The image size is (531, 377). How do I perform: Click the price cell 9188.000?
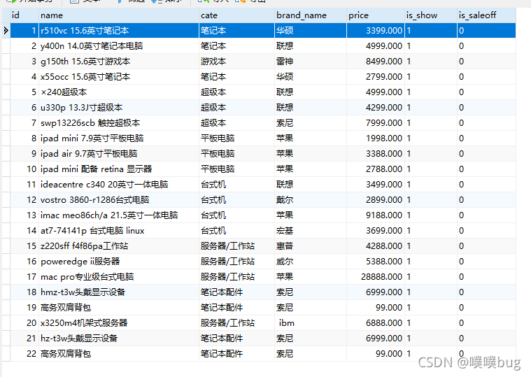375,215
